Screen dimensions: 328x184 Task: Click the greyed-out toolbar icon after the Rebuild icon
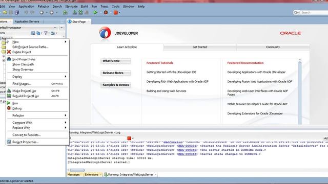(87, 12)
